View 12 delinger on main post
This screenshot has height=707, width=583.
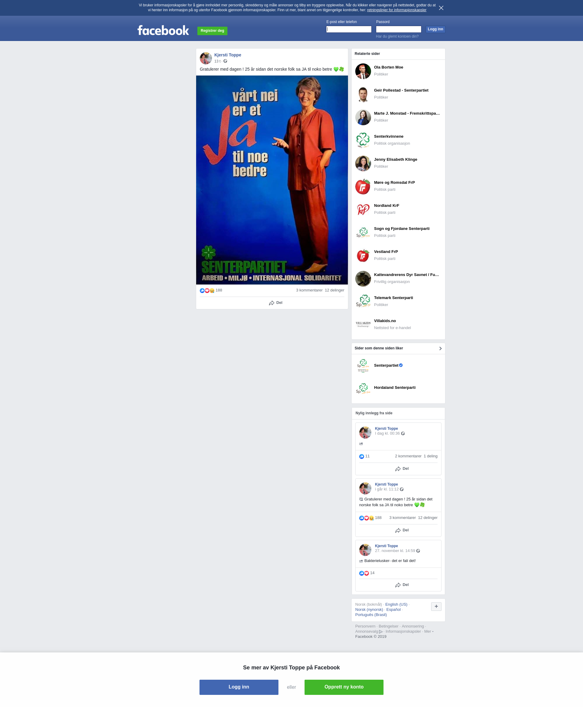point(335,290)
